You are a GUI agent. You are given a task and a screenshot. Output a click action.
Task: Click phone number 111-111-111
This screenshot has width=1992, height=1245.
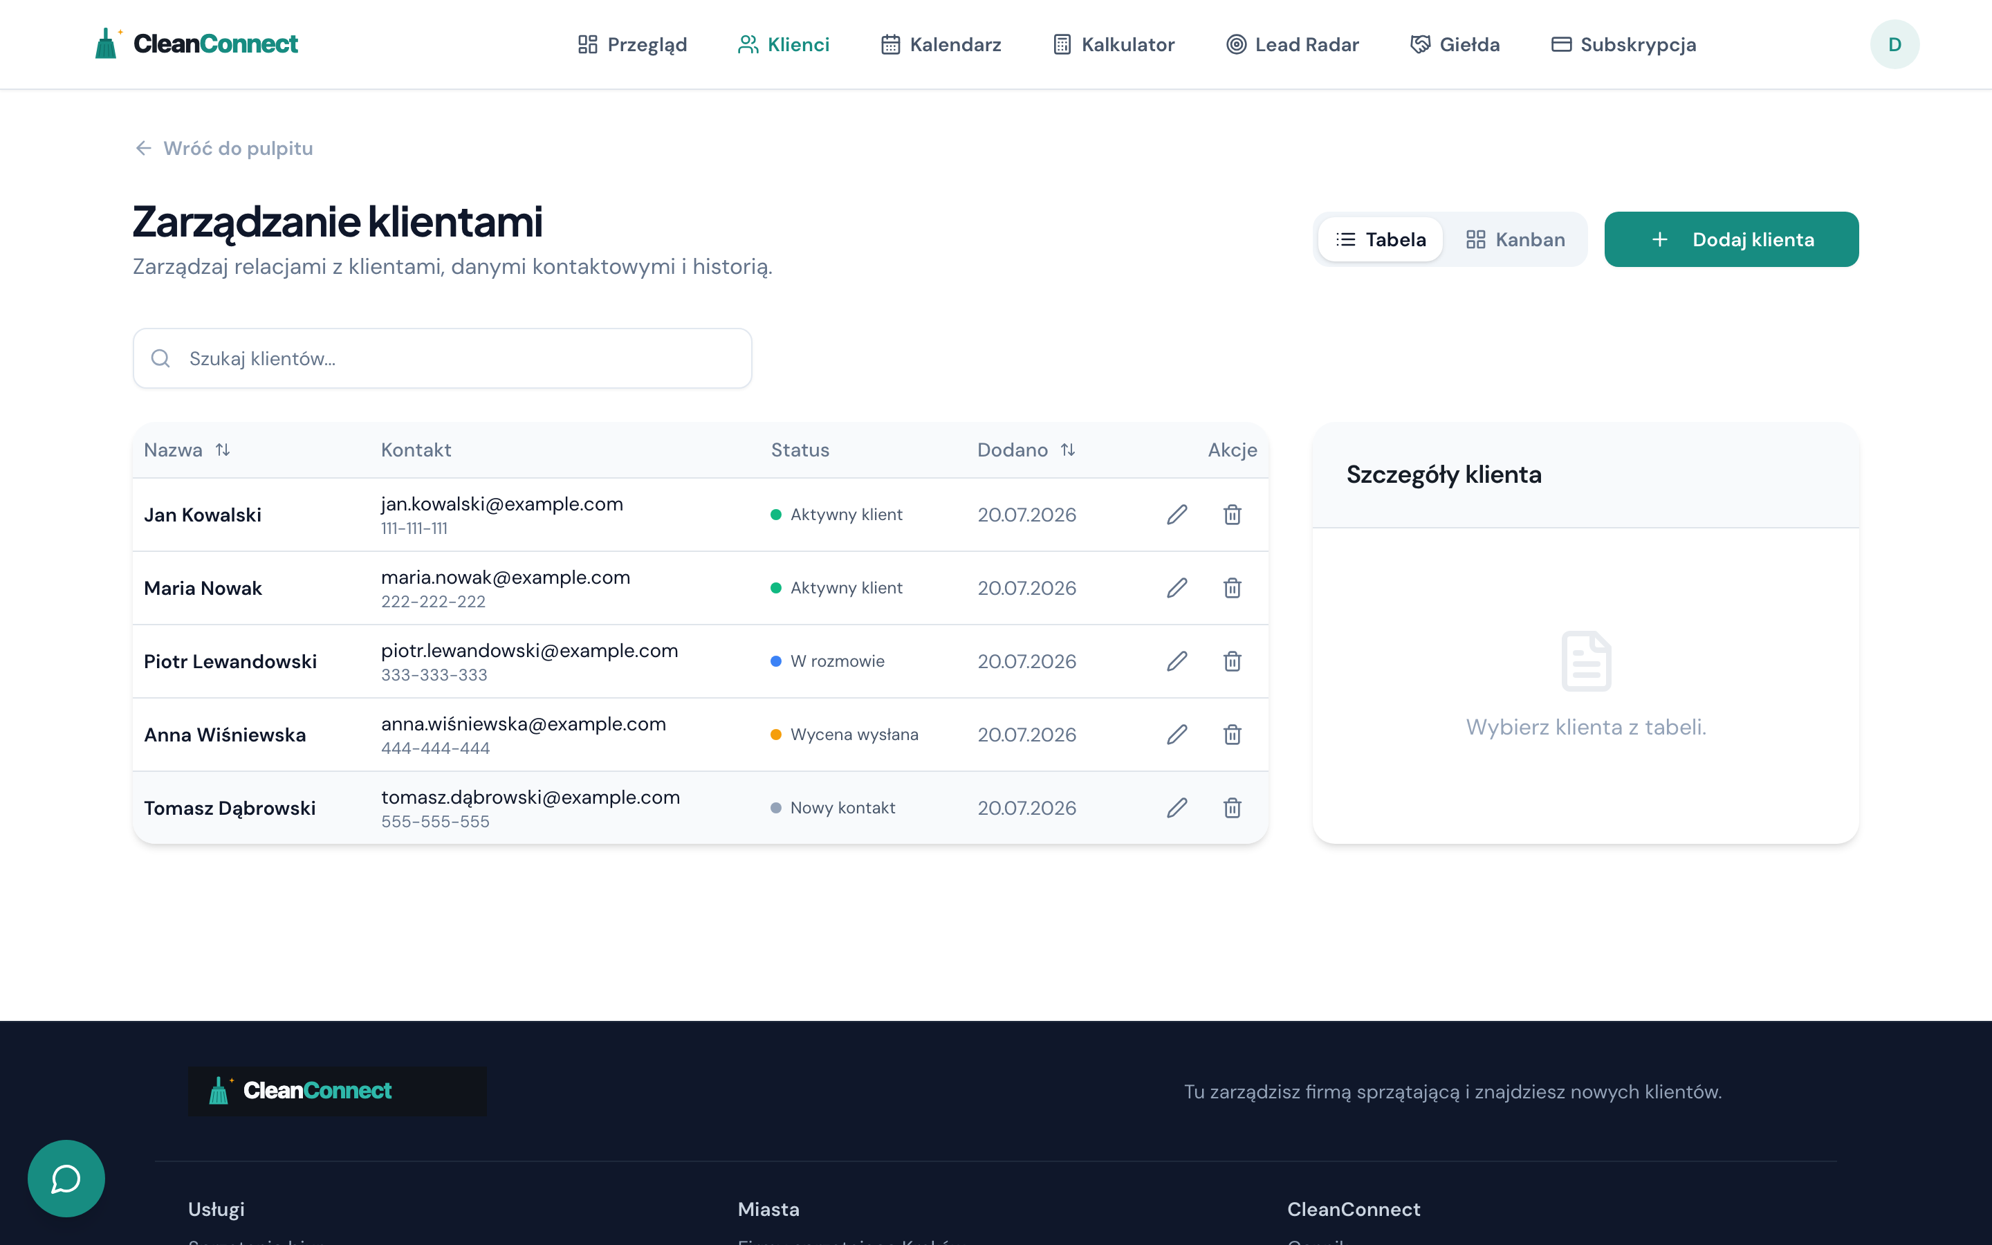pyautogui.click(x=414, y=528)
